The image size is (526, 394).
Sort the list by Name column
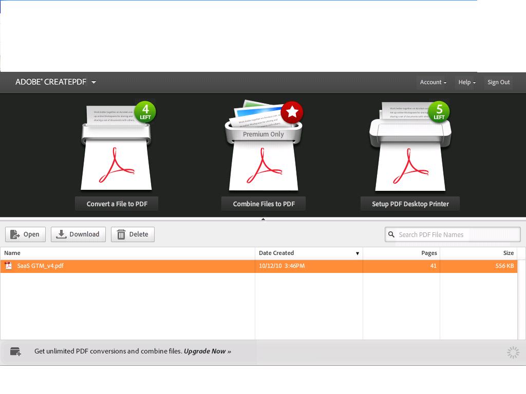coord(127,253)
